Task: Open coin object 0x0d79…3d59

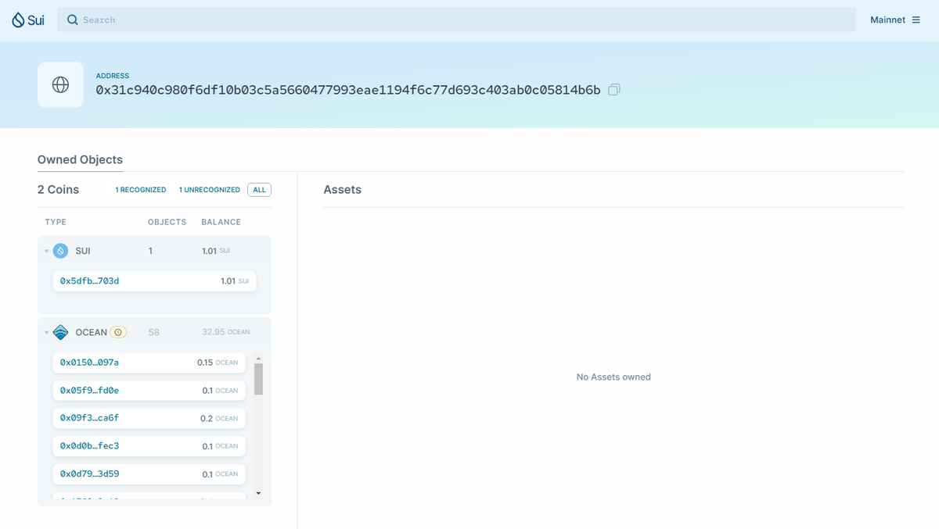Action: [x=149, y=474]
